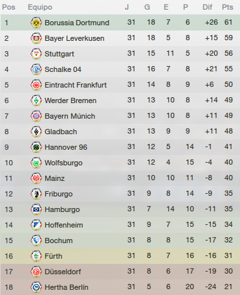Image resolution: width=240 pixels, height=295 pixels.
Task: Click the Bayern Múnich club logo
Action: pyautogui.click(x=36, y=116)
